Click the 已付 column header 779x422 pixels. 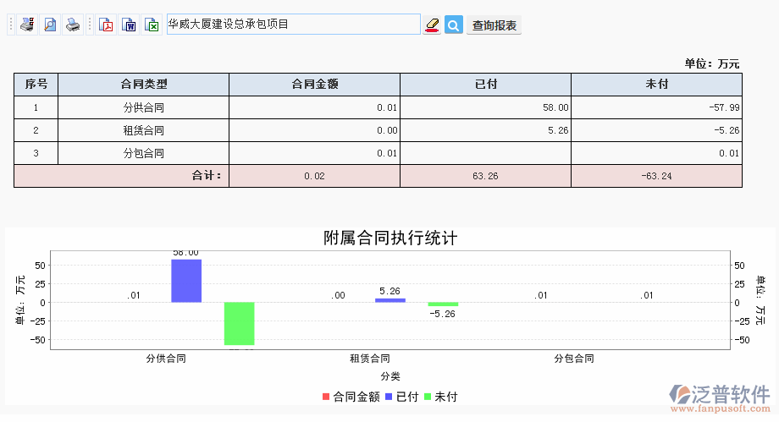coord(485,85)
